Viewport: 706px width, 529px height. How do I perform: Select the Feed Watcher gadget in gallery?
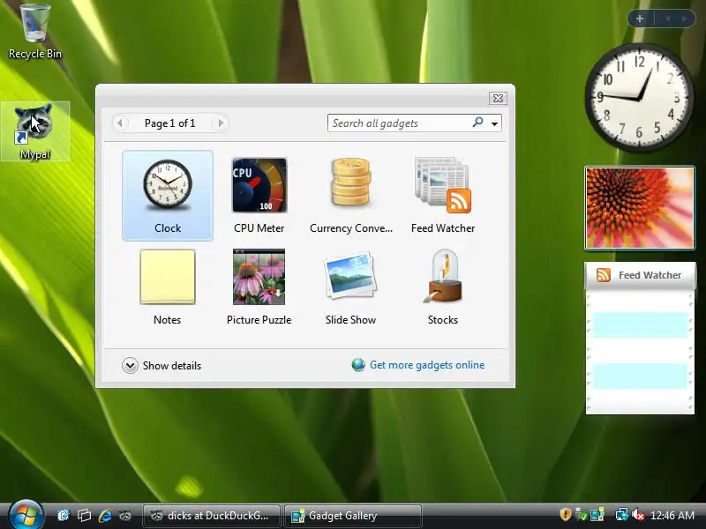(443, 196)
